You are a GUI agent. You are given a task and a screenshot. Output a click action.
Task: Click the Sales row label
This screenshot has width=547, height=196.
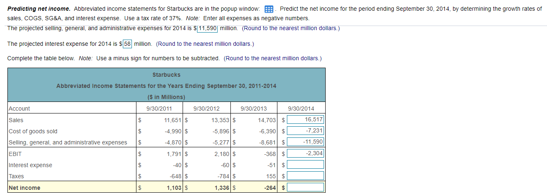(16, 120)
